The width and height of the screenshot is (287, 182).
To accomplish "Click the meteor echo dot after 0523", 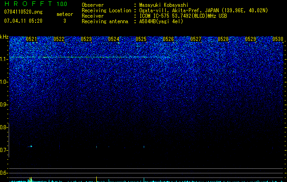I will [x=96, y=147].
